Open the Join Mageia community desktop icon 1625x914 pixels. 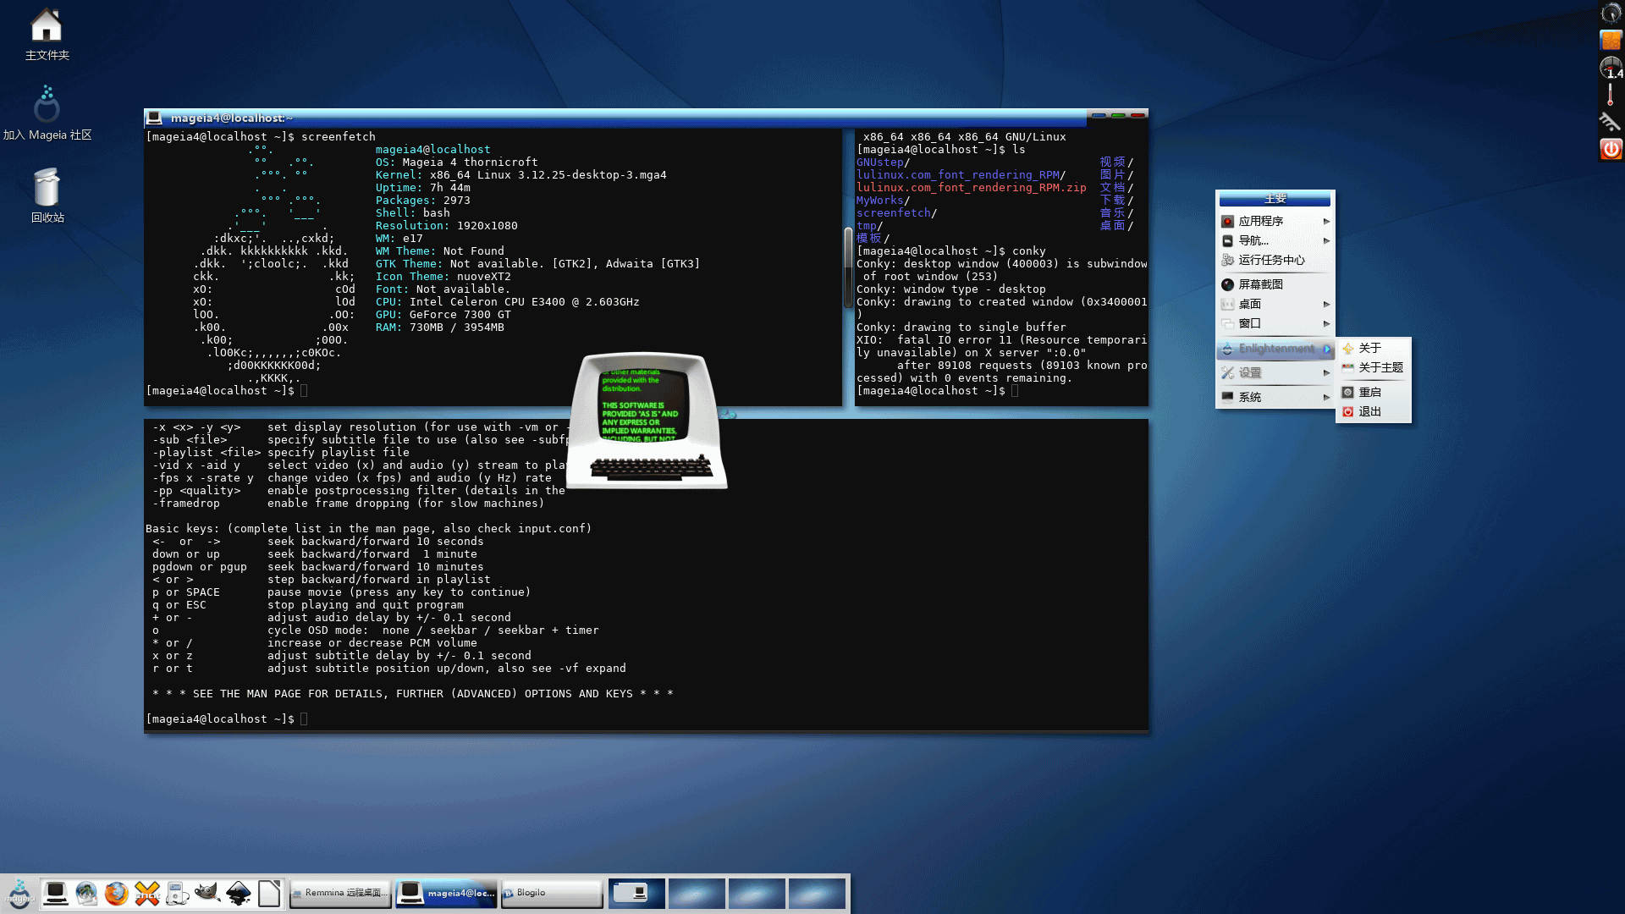pos(47,113)
